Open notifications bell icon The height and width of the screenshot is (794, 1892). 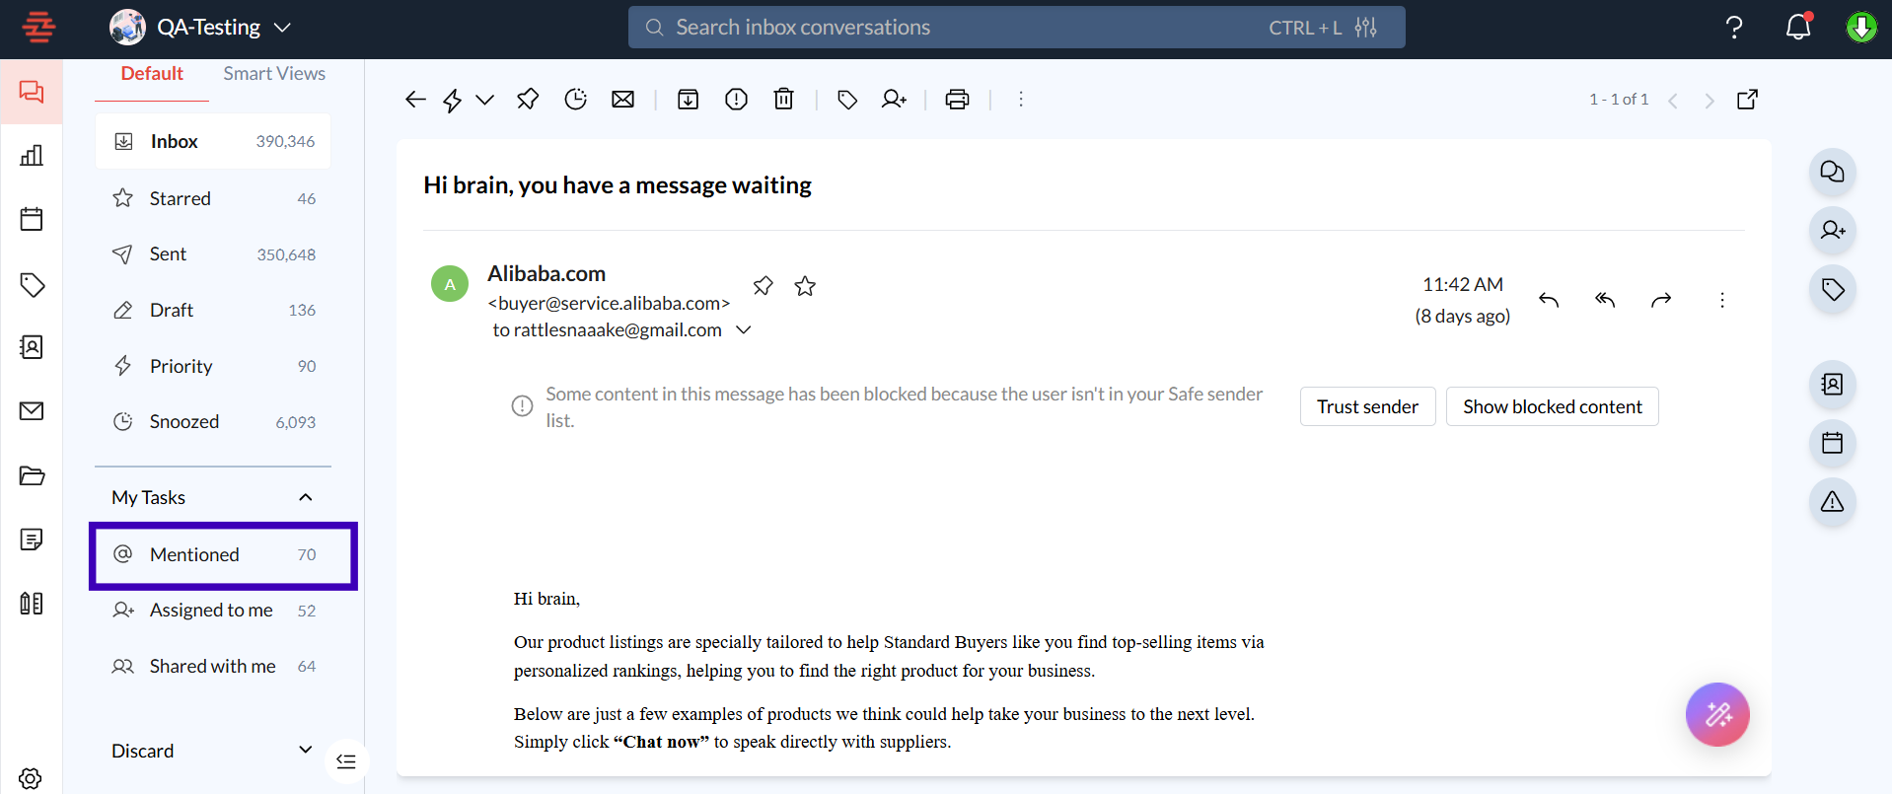1797,28
